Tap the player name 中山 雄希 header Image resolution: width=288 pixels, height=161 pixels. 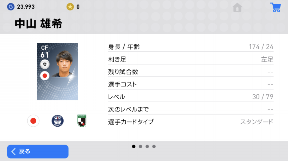click(x=39, y=24)
